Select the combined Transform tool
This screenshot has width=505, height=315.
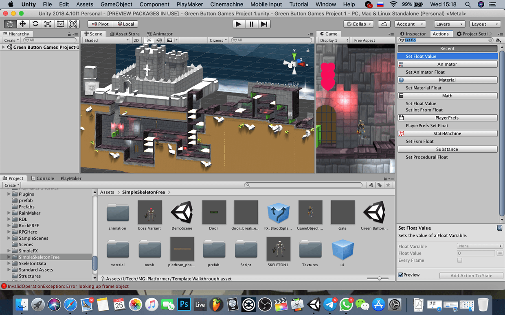pos(73,24)
